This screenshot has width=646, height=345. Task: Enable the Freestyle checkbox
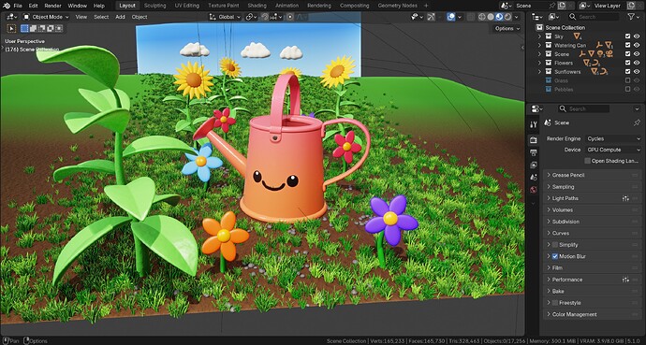point(554,303)
